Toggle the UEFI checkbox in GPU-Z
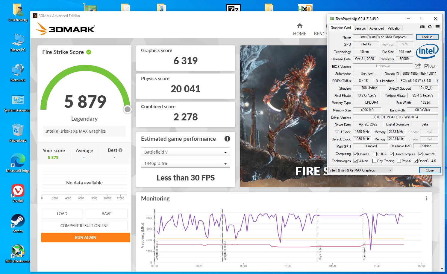447x274 pixels. pyautogui.click(x=426, y=66)
